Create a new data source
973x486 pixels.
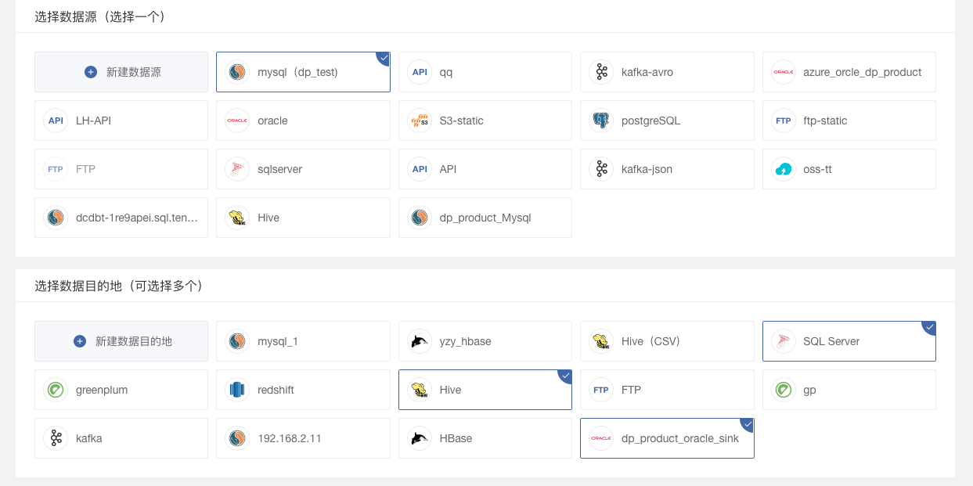[121, 72]
